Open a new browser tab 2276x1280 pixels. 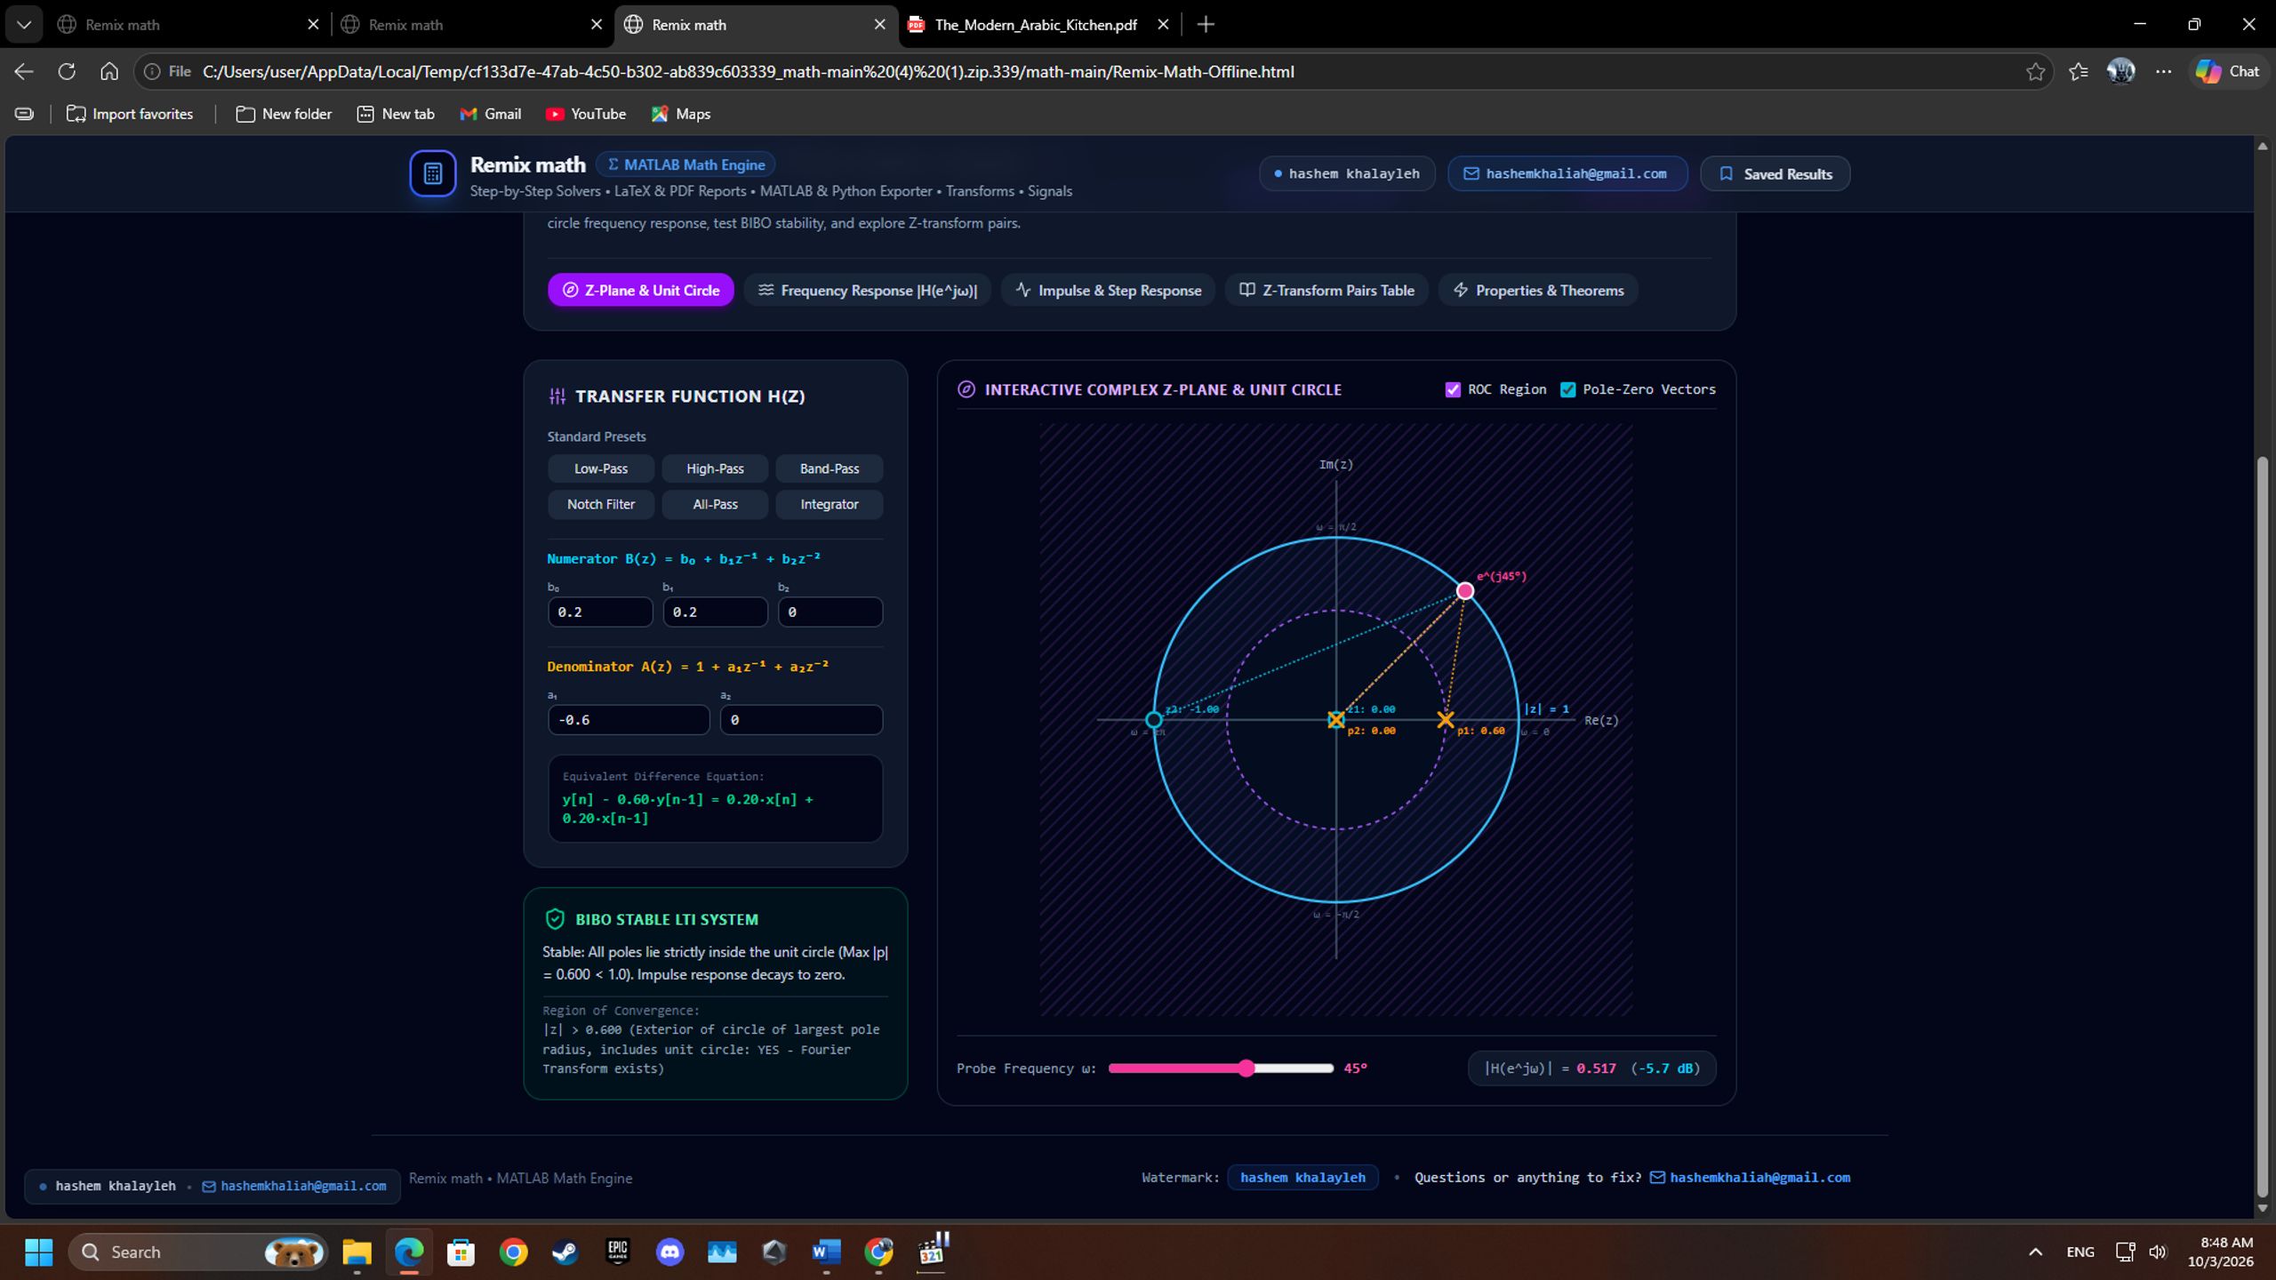pyautogui.click(x=1205, y=24)
